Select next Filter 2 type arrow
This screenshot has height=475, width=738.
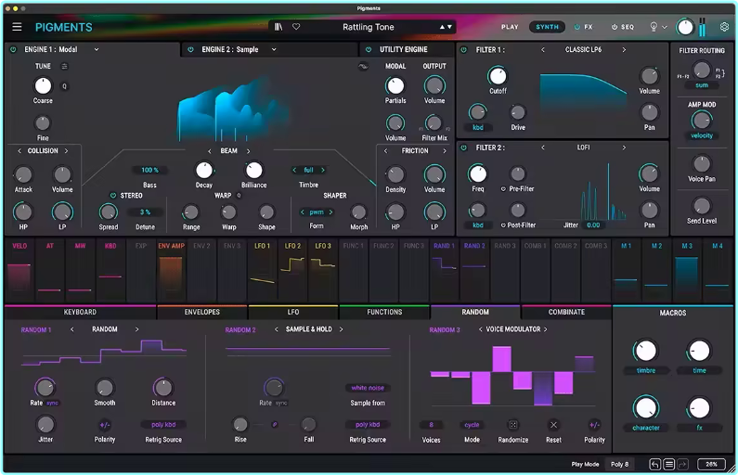pos(624,148)
